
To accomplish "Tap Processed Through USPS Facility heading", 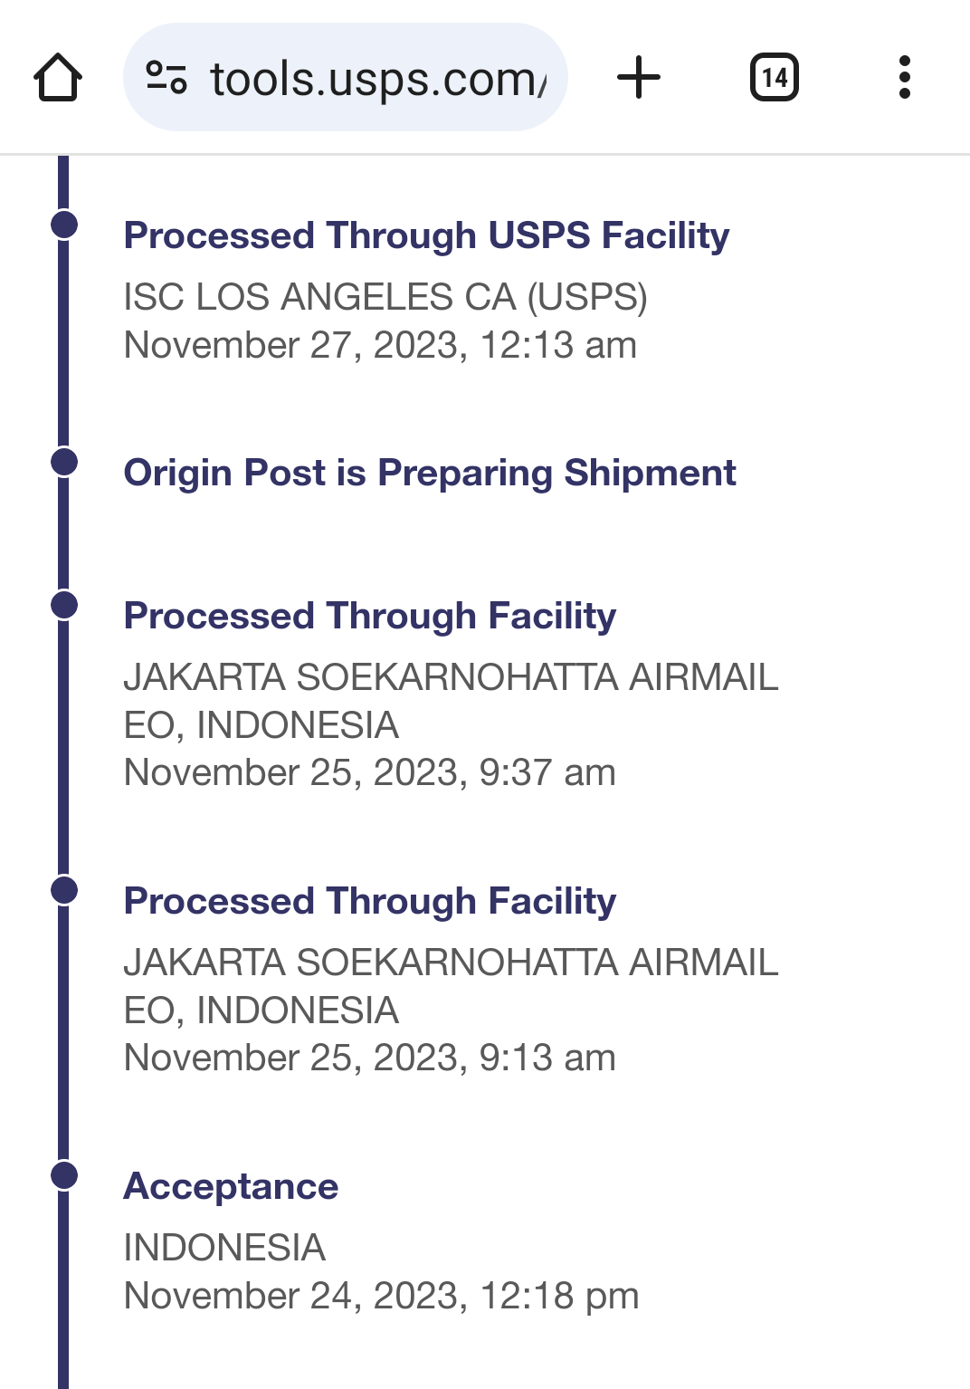I will click(426, 235).
